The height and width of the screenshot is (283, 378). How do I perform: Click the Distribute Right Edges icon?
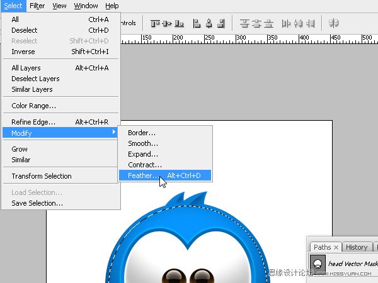tap(310, 23)
